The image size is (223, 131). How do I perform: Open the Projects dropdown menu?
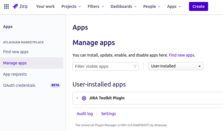point(71,6)
